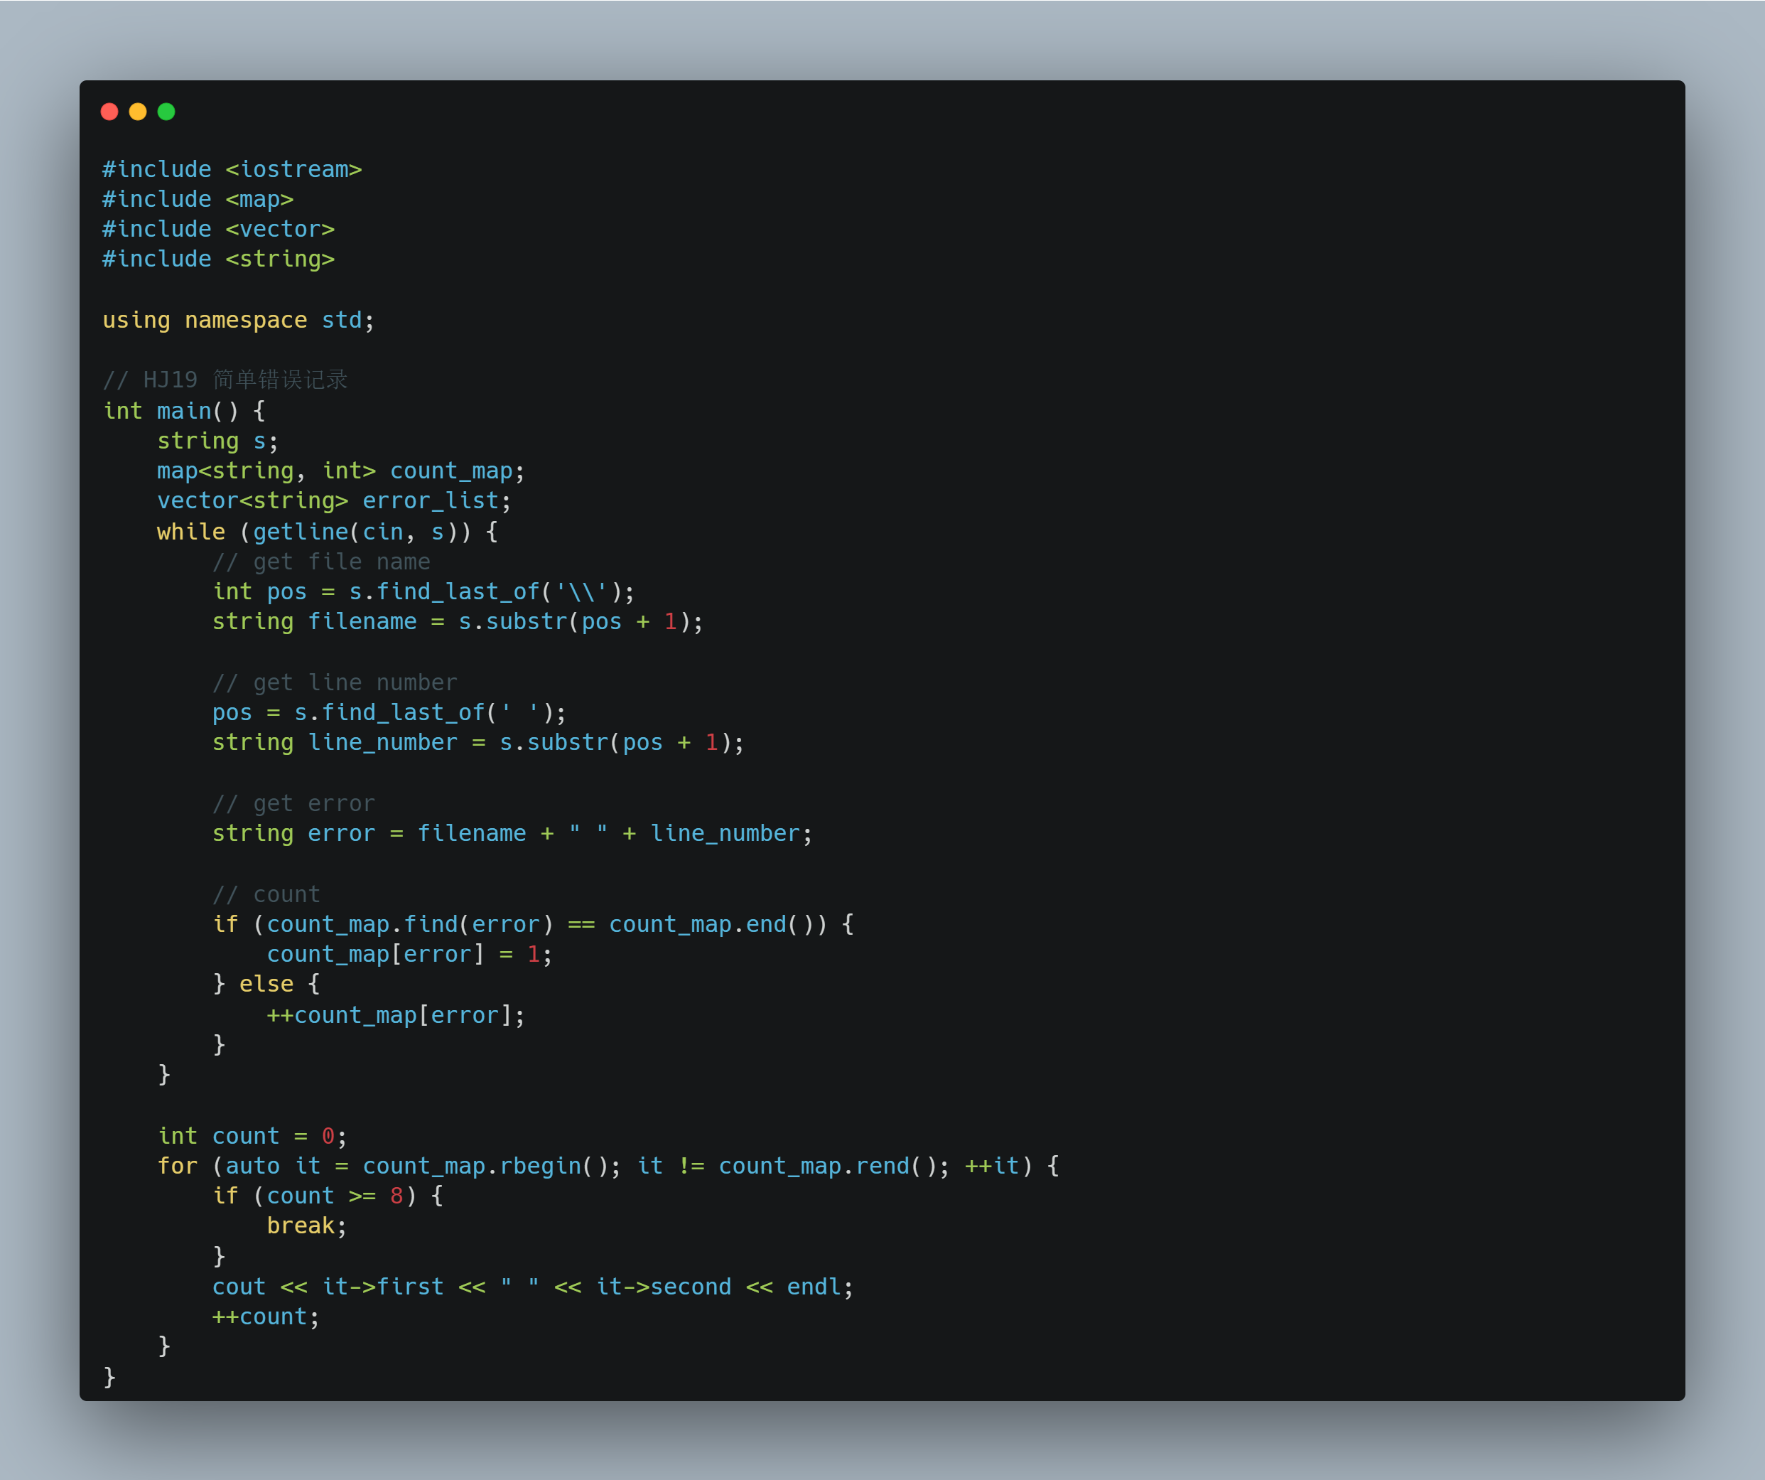The width and height of the screenshot is (1765, 1480).
Task: Click the '#include <map>' line
Action: (x=198, y=199)
